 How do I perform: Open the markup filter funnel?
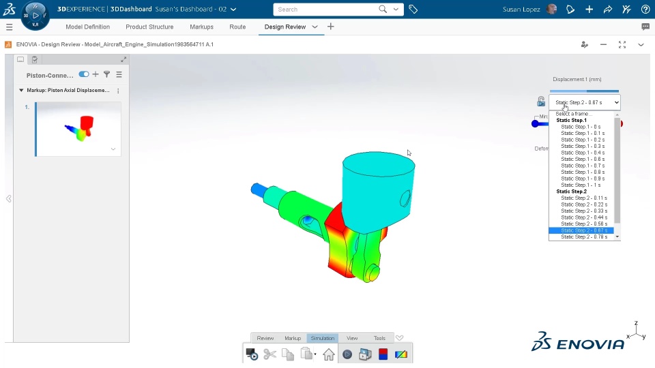(107, 74)
